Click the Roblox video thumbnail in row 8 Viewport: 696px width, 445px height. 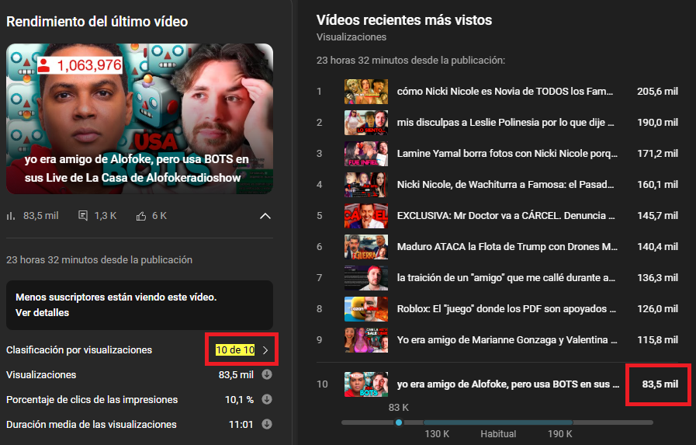click(366, 309)
